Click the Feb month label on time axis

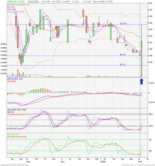coord(140,161)
